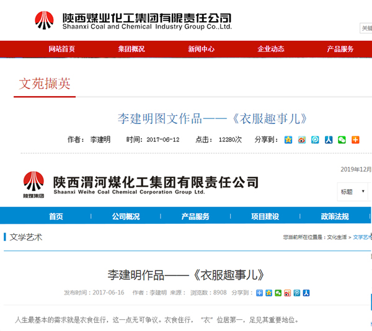
Task: Focus the keyword search field at top right
Action: 366,28
